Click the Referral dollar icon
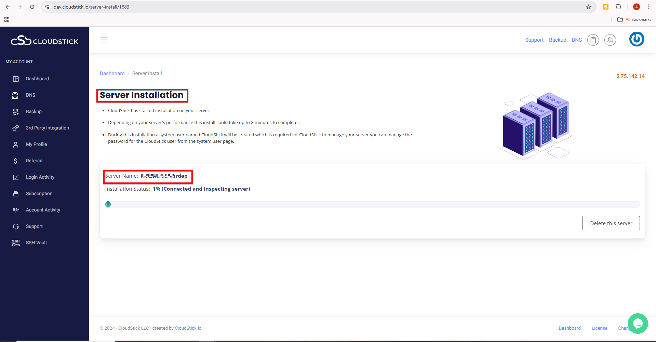 click(15, 161)
